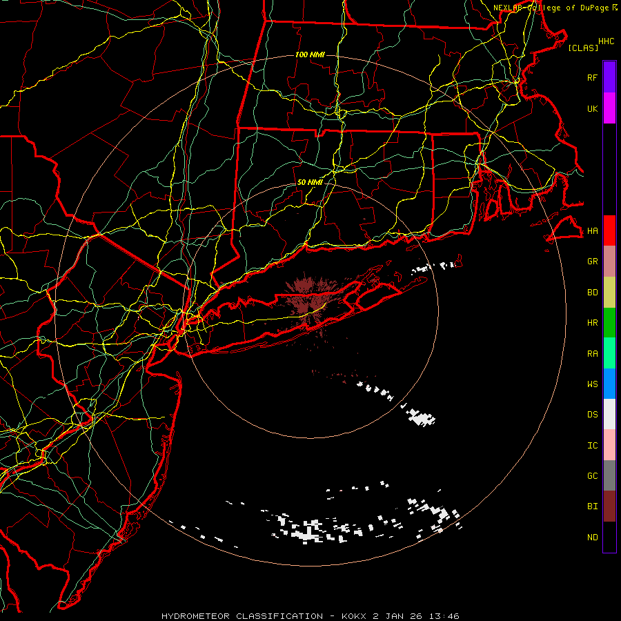Screen dimensions: 621x621
Task: Click the BD legend label
Action: [x=592, y=293]
